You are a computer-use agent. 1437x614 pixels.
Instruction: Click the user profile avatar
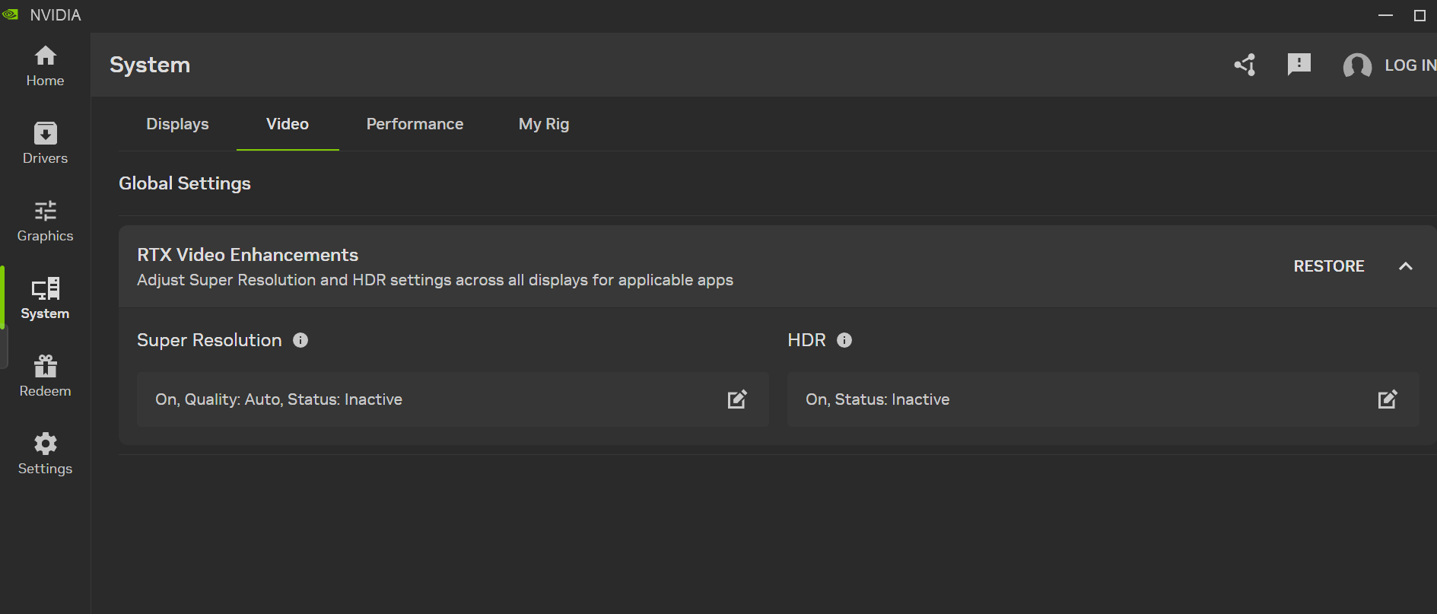(1357, 65)
